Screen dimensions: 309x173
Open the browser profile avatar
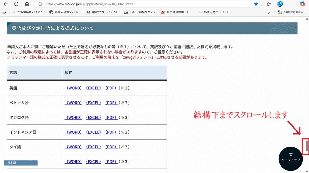tap(280, 4)
